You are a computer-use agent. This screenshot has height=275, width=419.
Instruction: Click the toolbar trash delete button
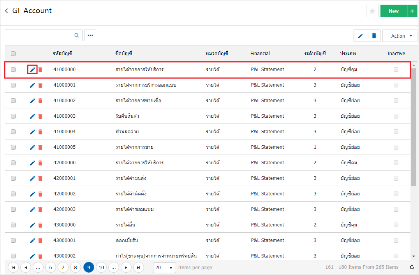click(374, 36)
